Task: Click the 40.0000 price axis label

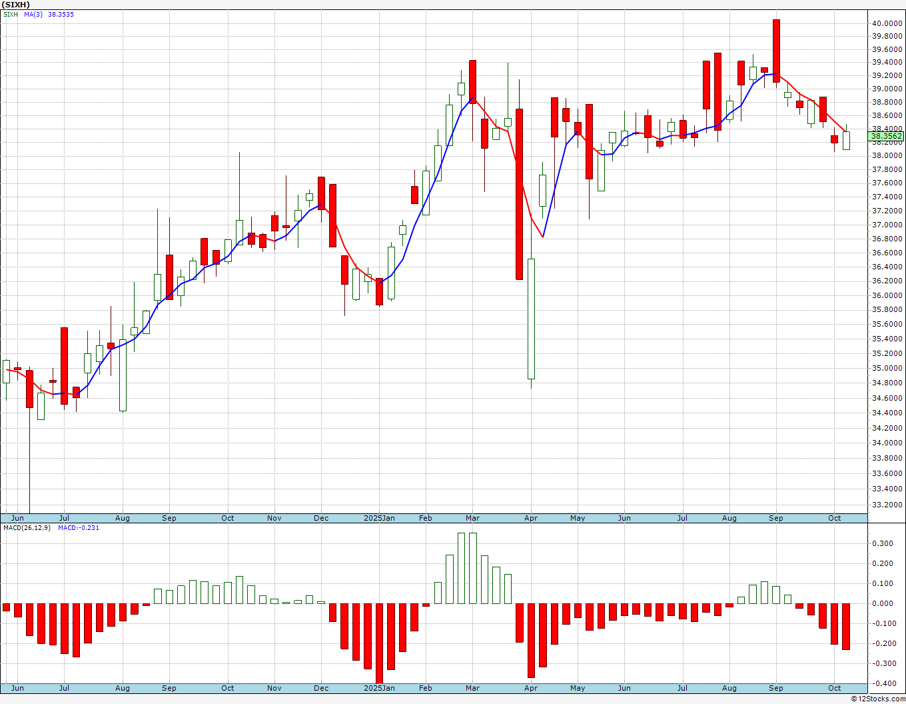Action: (x=887, y=23)
